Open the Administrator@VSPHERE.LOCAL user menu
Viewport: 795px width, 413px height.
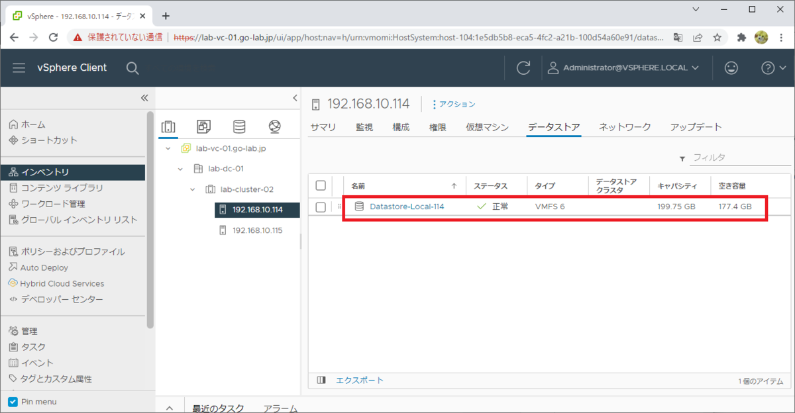pyautogui.click(x=624, y=68)
